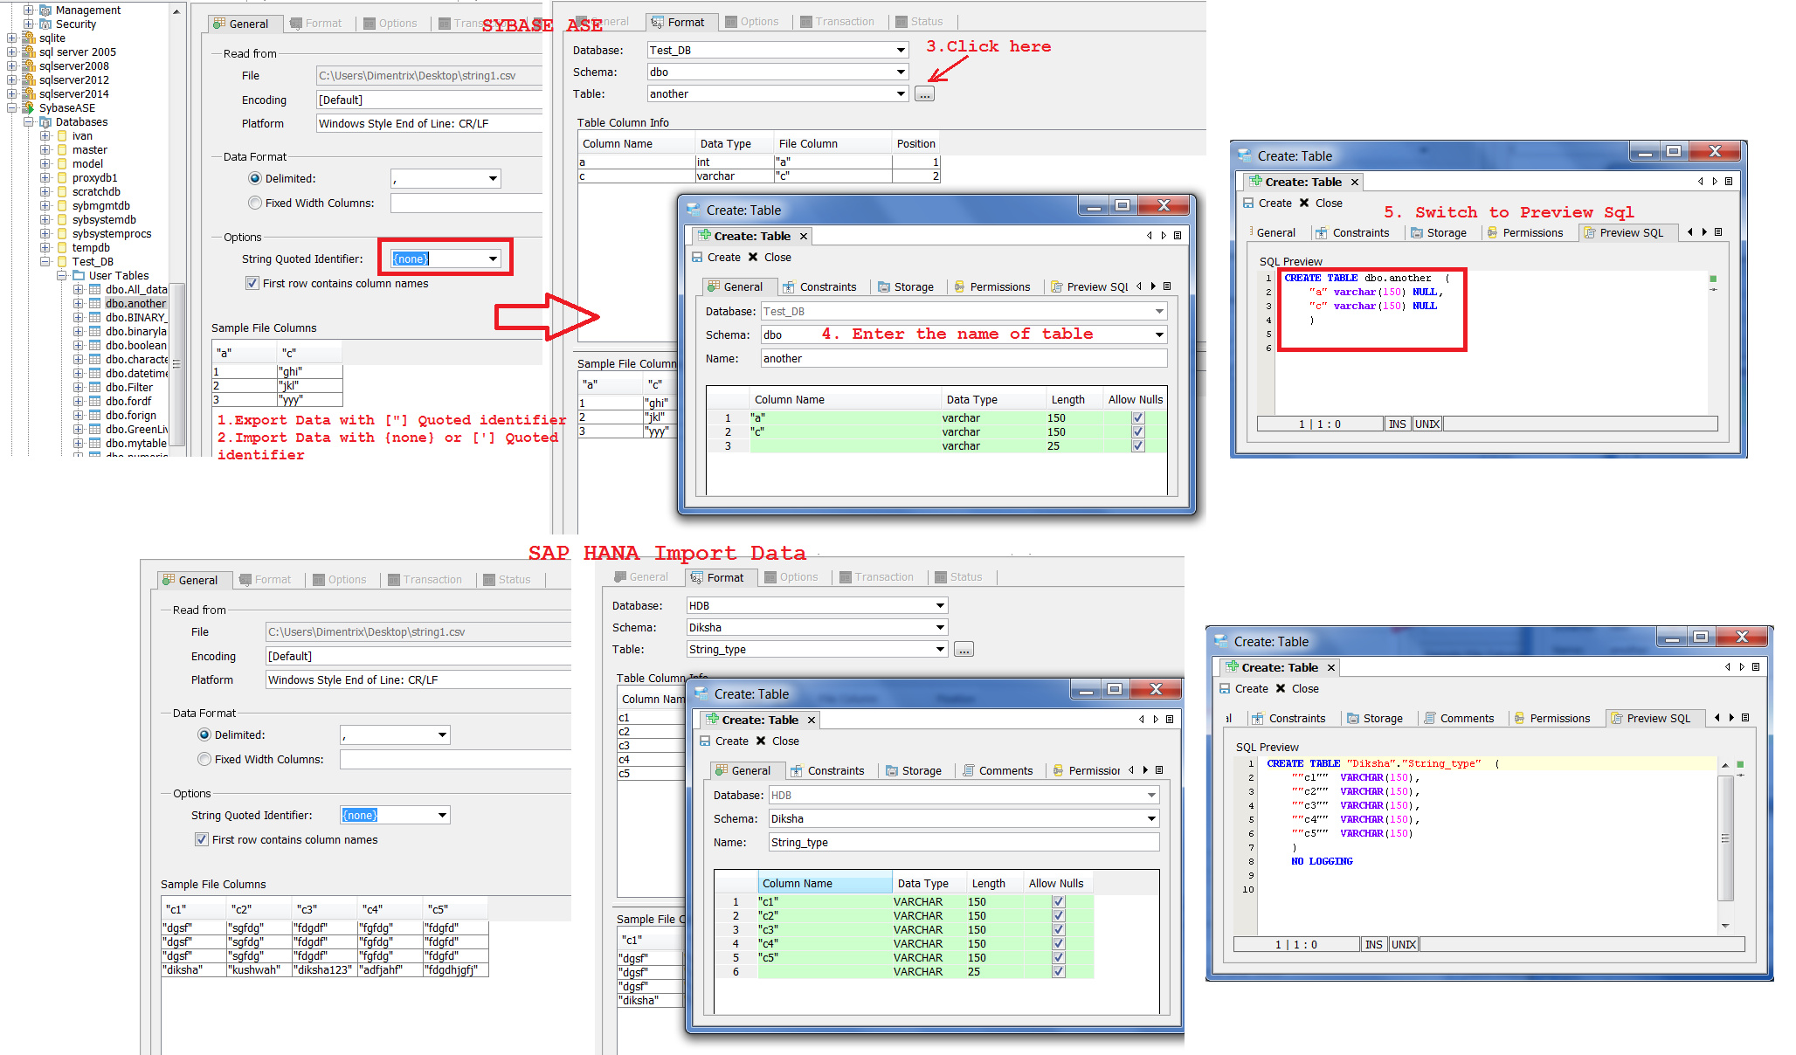Open Permissions tab in Sybase Create Table dialog
This screenshot has width=1796, height=1055.
point(991,287)
